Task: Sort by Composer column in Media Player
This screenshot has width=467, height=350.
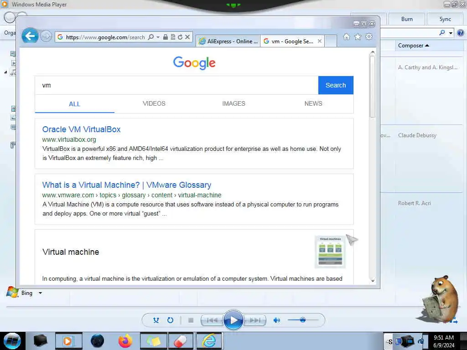Action: [414, 46]
